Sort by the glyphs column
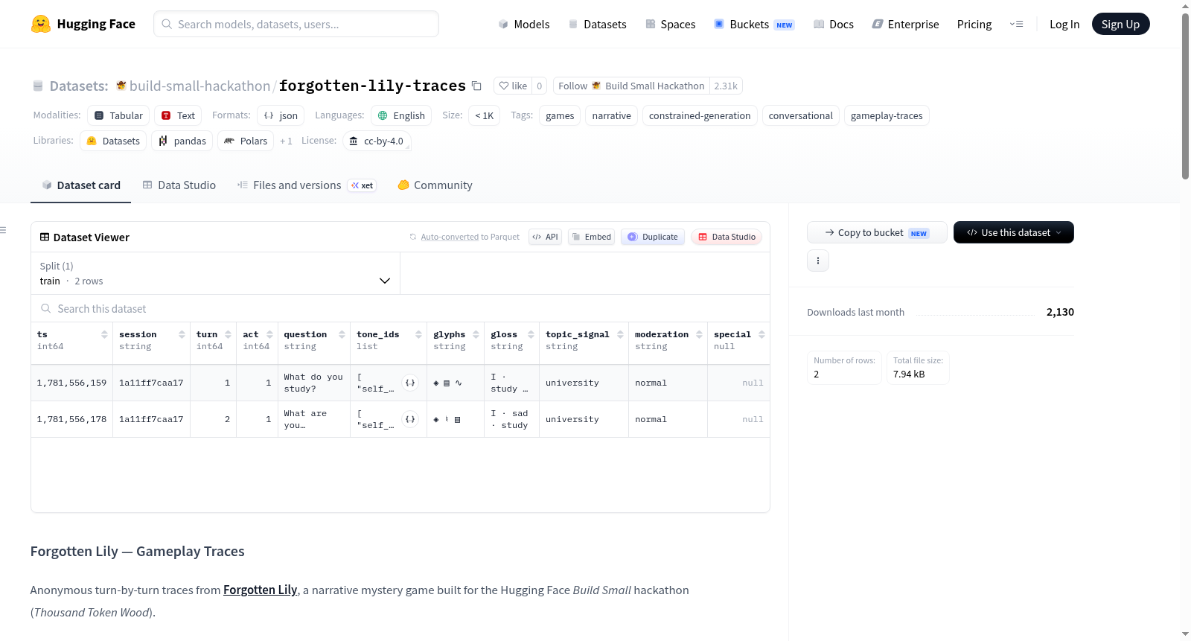The width and height of the screenshot is (1191, 641). pos(476,335)
